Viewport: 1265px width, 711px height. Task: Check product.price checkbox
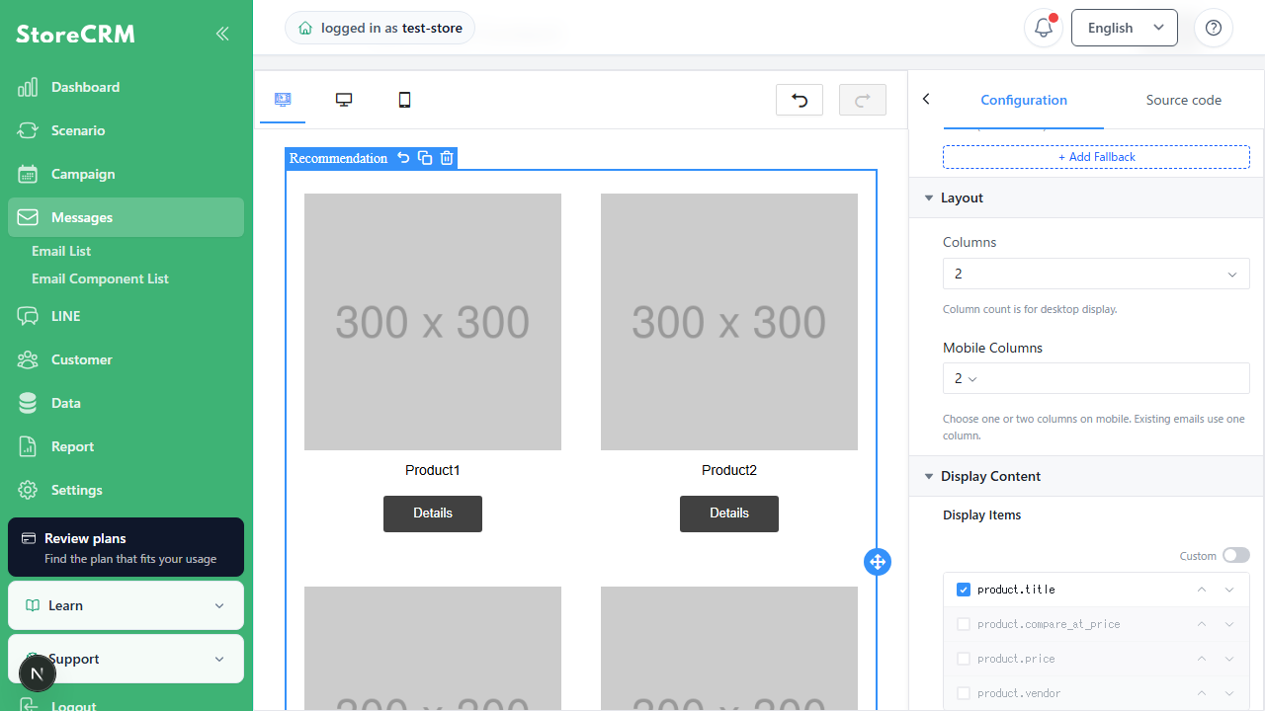[964, 659]
